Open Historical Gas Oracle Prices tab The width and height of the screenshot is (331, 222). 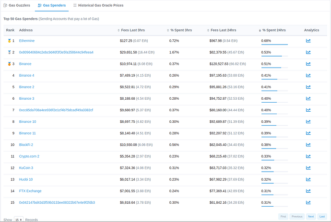98,5
